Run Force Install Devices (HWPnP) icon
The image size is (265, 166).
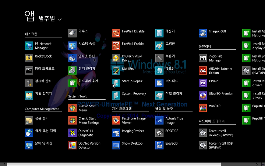[203, 133]
